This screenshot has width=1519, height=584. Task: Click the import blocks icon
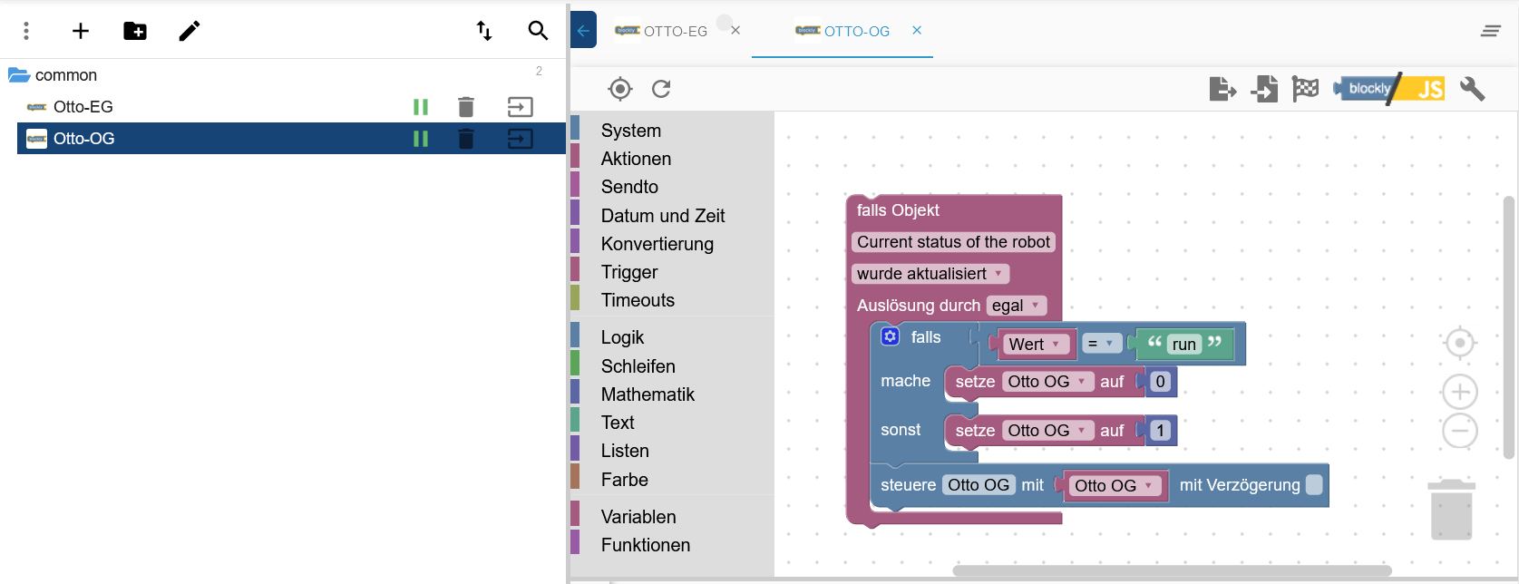(x=1264, y=89)
